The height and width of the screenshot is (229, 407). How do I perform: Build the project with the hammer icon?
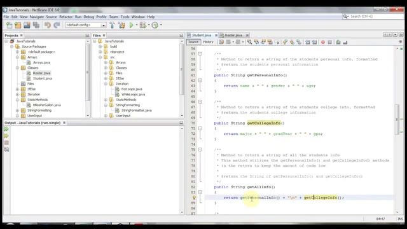coord(112,25)
